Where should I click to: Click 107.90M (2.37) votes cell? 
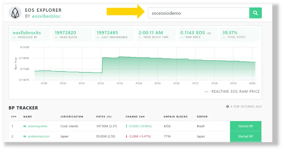[106, 126]
